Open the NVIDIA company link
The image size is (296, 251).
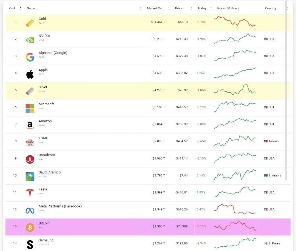[x=44, y=36]
